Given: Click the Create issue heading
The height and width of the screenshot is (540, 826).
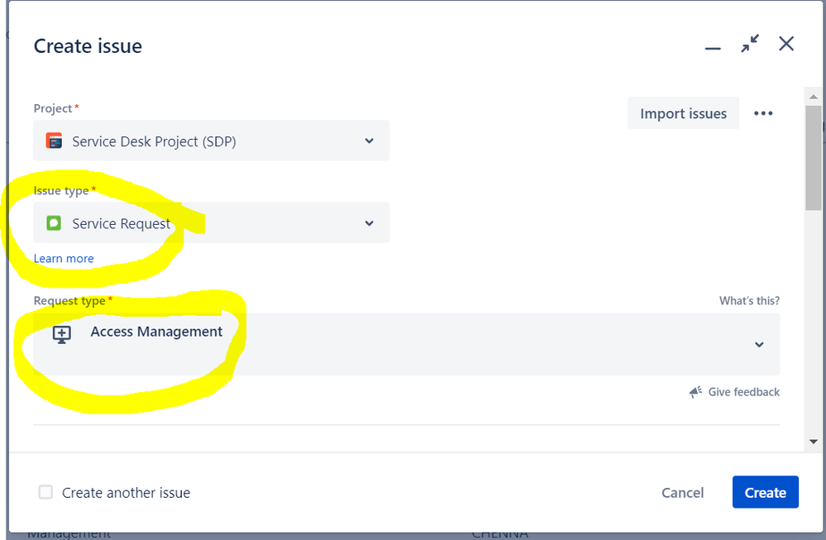Looking at the screenshot, I should click(88, 46).
